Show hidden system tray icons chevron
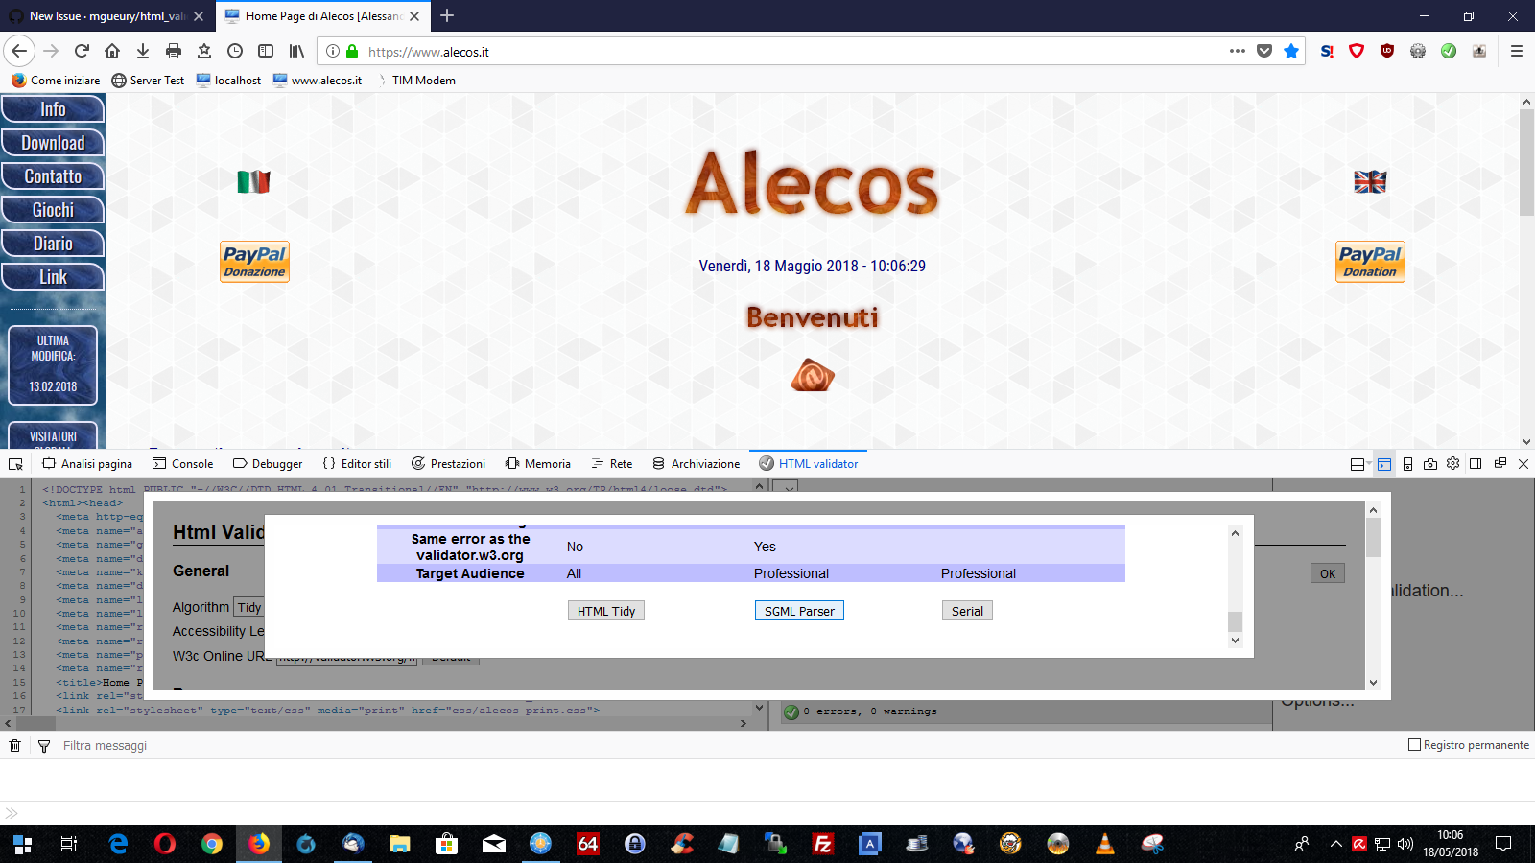Image resolution: width=1535 pixels, height=863 pixels. coord(1335,844)
